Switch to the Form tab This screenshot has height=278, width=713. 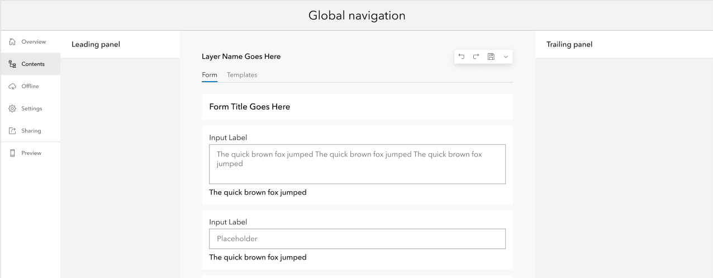coord(210,75)
